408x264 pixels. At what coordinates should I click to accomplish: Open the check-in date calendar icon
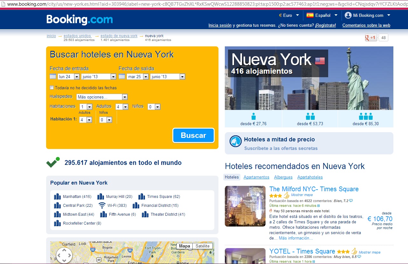tap(53, 77)
